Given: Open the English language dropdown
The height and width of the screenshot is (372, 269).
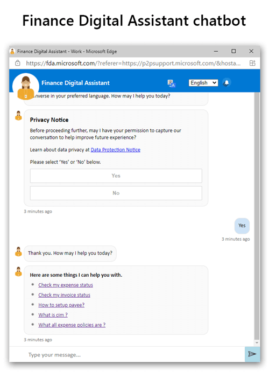Looking at the screenshot, I should click(x=203, y=83).
